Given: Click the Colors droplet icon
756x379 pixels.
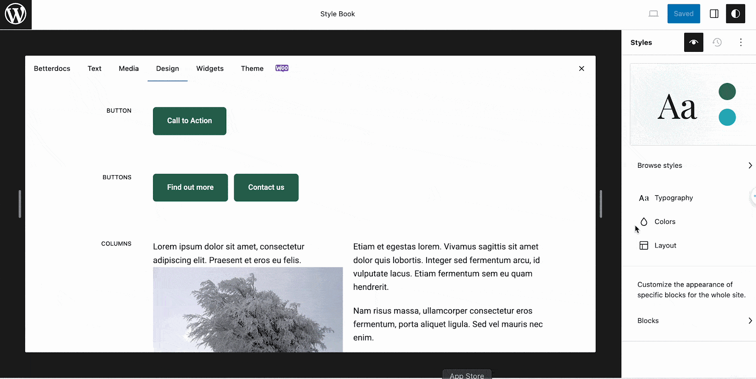Looking at the screenshot, I should 644,222.
